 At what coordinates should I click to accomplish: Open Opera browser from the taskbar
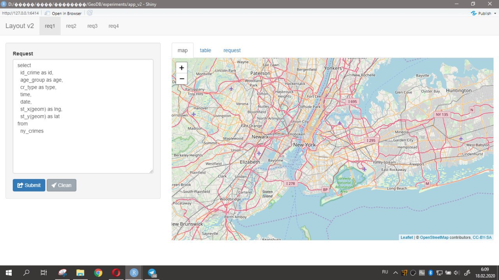pos(116,273)
